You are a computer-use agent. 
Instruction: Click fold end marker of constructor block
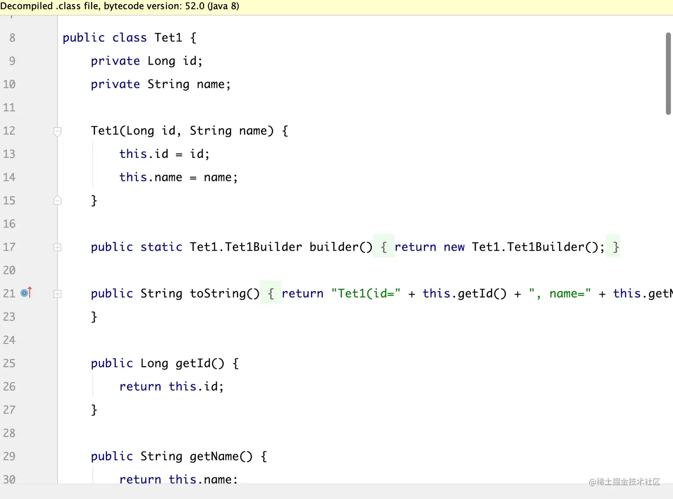click(57, 200)
